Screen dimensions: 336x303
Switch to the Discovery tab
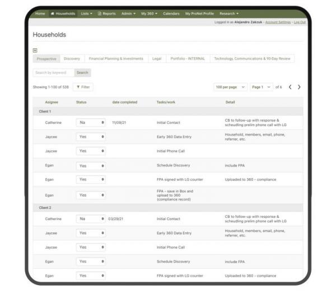pos(72,59)
